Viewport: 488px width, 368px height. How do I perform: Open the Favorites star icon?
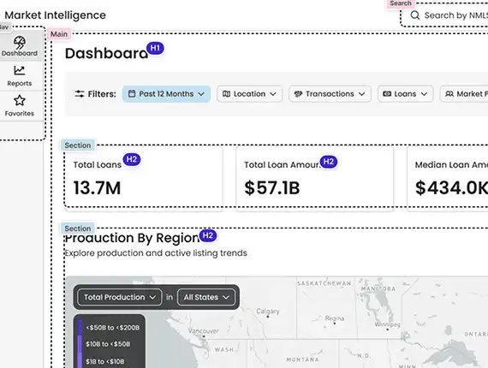(20, 100)
